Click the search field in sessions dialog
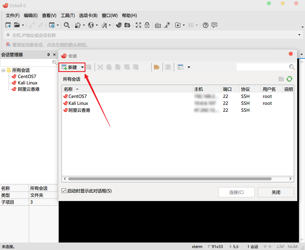The width and height of the screenshot is (305, 250). (262, 67)
